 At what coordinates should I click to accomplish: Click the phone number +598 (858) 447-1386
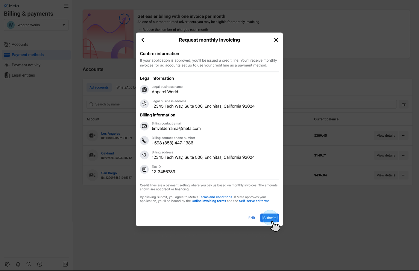click(x=172, y=143)
